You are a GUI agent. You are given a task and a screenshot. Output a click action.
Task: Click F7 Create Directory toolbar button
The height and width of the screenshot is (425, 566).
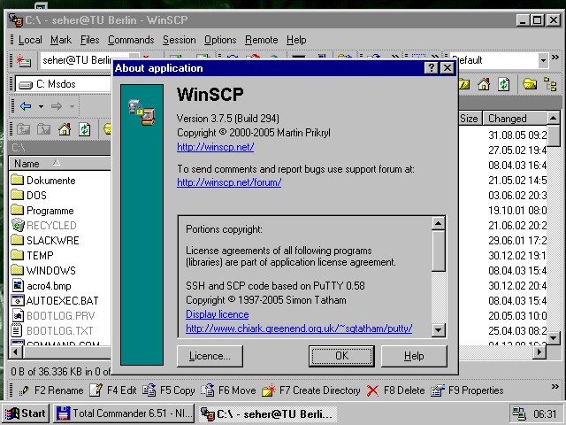coord(311,390)
